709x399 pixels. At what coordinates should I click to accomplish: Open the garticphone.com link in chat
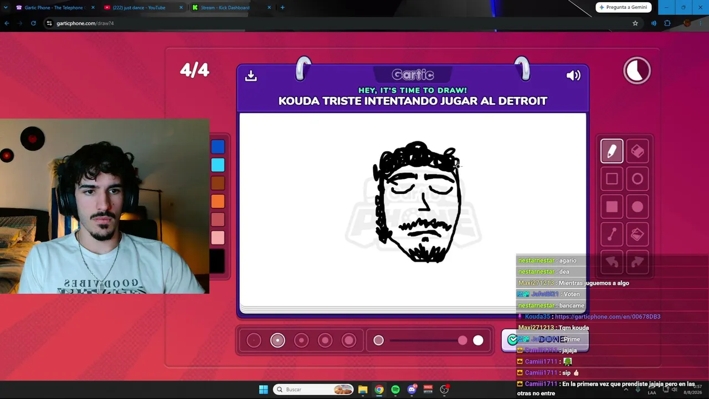(607, 316)
